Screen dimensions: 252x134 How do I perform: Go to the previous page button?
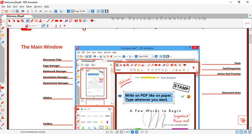121,132
